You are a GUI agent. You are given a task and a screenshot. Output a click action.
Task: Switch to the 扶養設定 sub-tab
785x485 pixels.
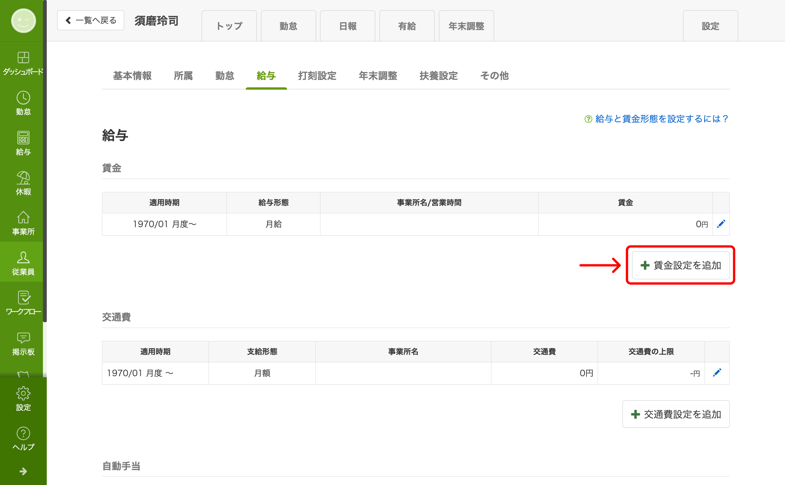pos(438,76)
